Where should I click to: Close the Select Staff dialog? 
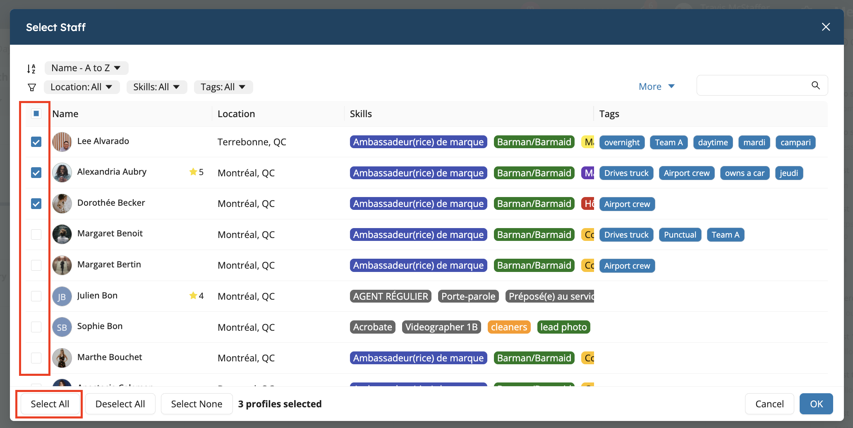826,27
